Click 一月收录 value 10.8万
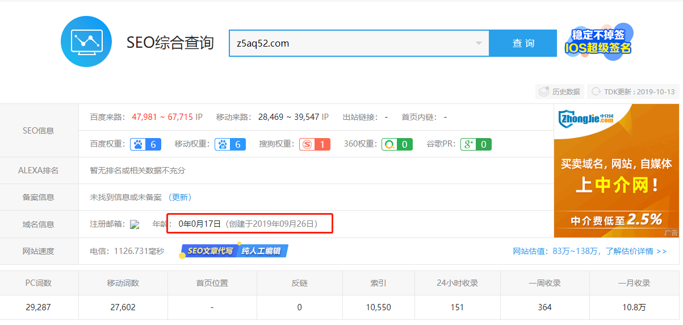Viewport: 683px width, 325px height. 634,307
